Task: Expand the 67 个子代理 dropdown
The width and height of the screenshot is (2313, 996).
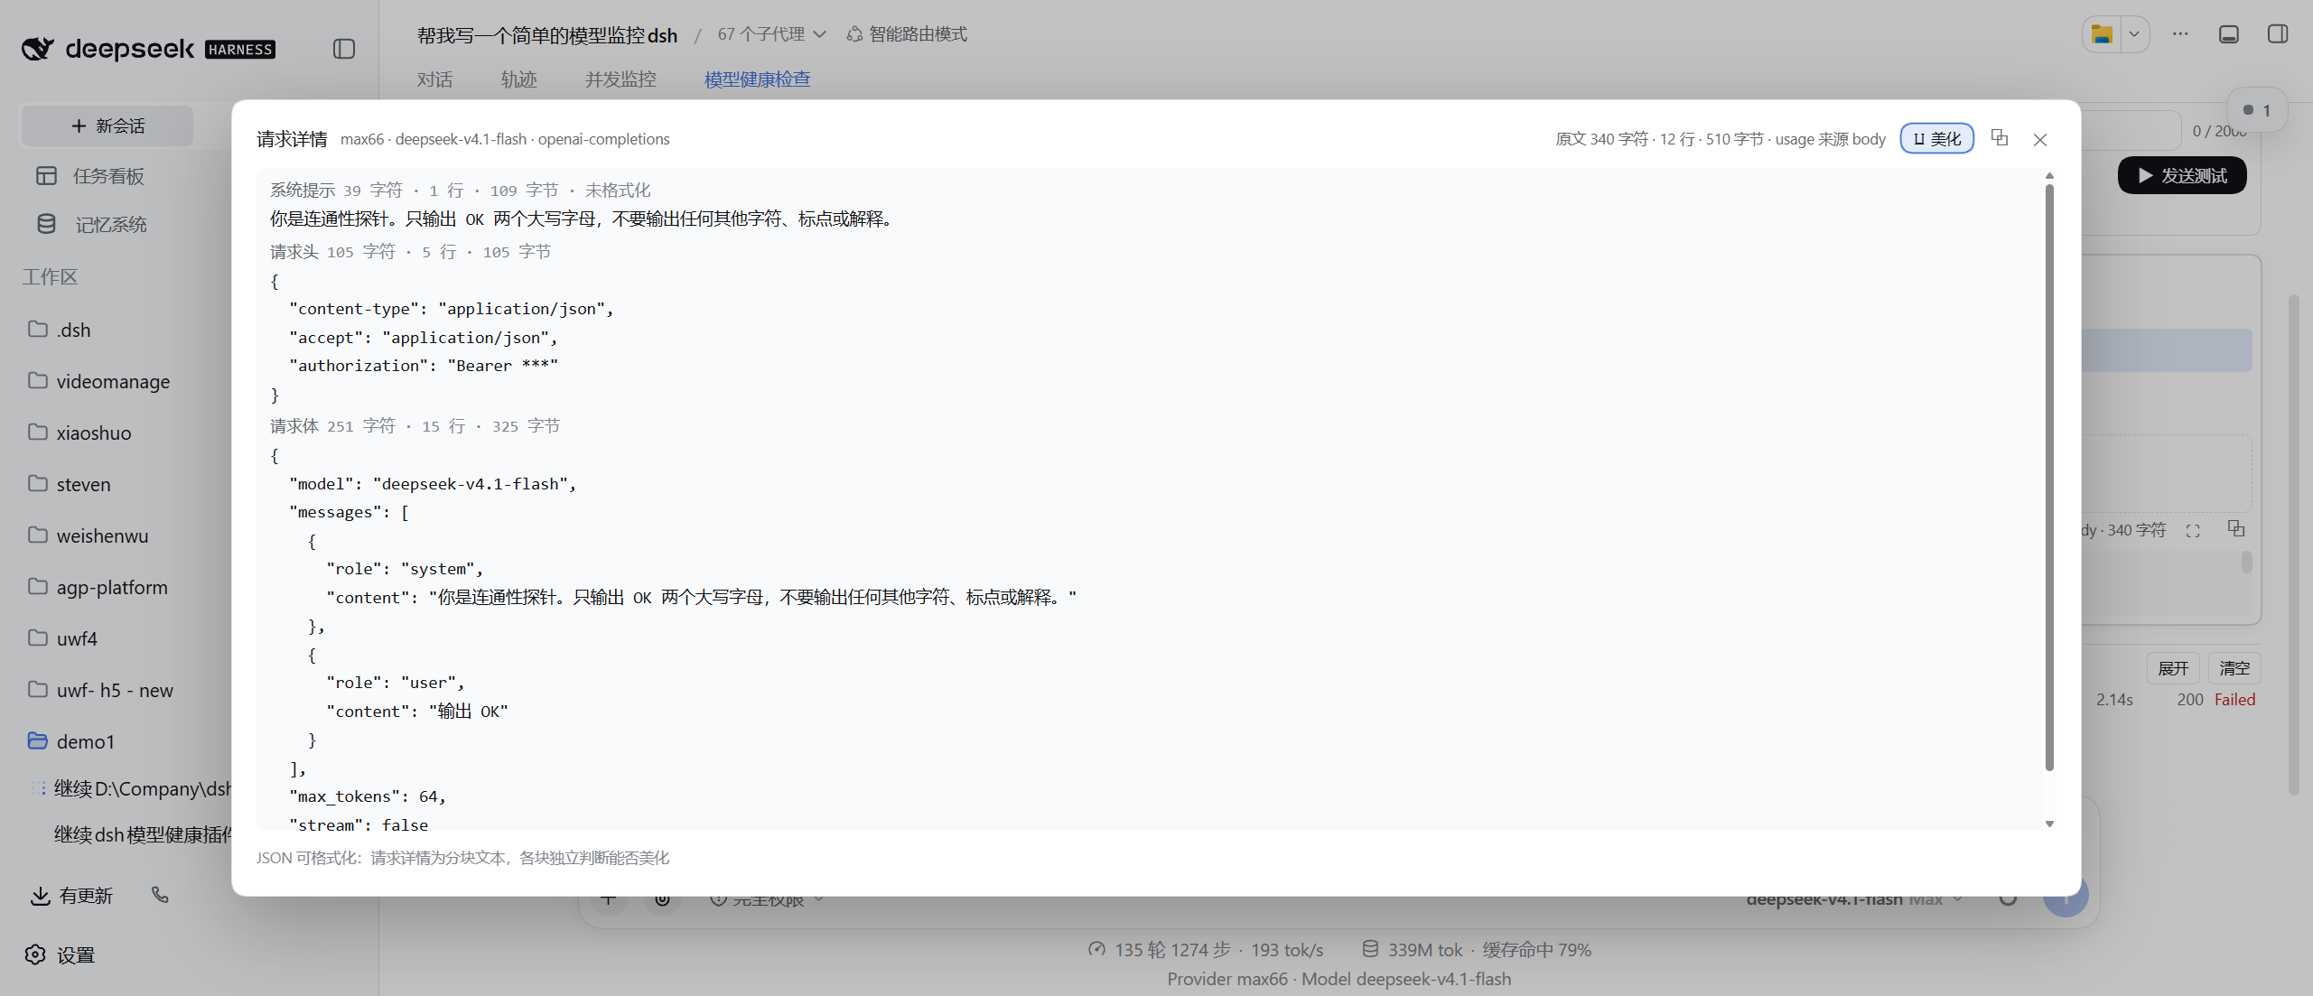Action: 771,34
